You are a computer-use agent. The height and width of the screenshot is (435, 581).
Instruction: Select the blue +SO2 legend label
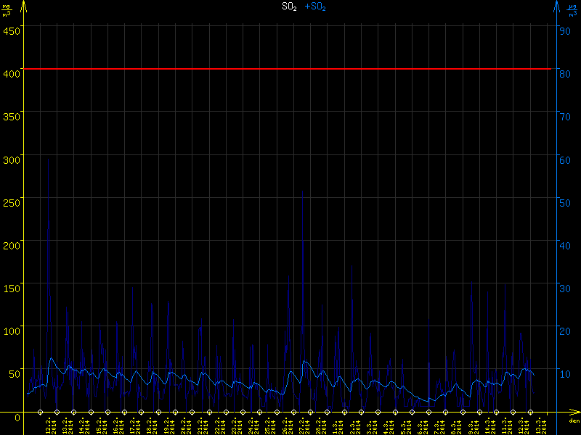315,7
